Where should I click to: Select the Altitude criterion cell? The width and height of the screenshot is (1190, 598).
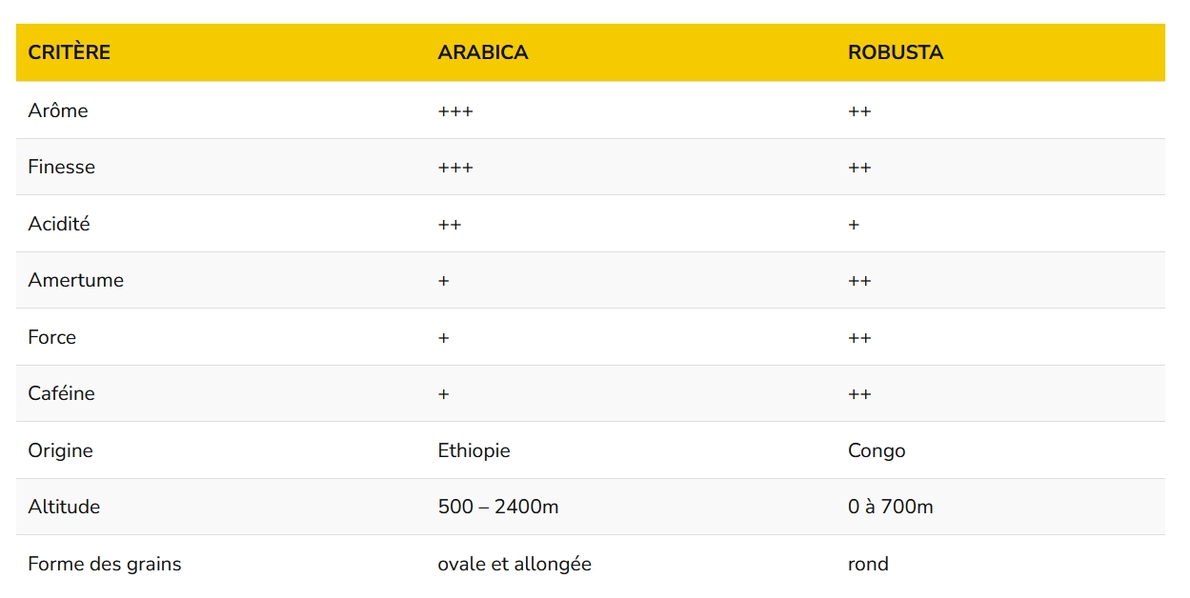[64, 507]
